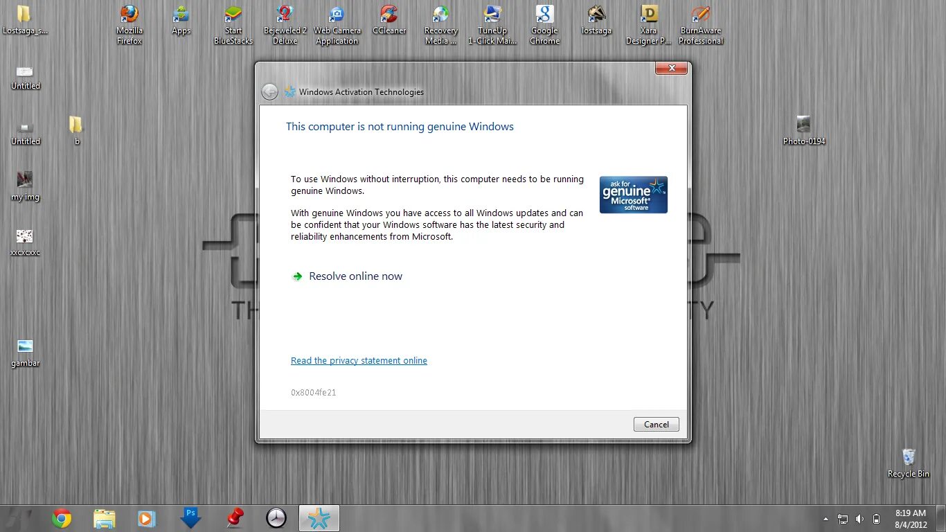Screen dimensions: 946x532
Task: Click heading 'This computer is not running genuine Windows'
Action: [400, 127]
